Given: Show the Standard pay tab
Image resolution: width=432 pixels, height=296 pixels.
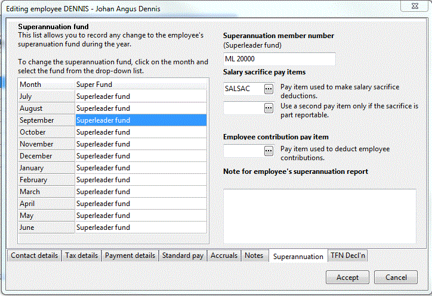Looking at the screenshot, I should (183, 256).
